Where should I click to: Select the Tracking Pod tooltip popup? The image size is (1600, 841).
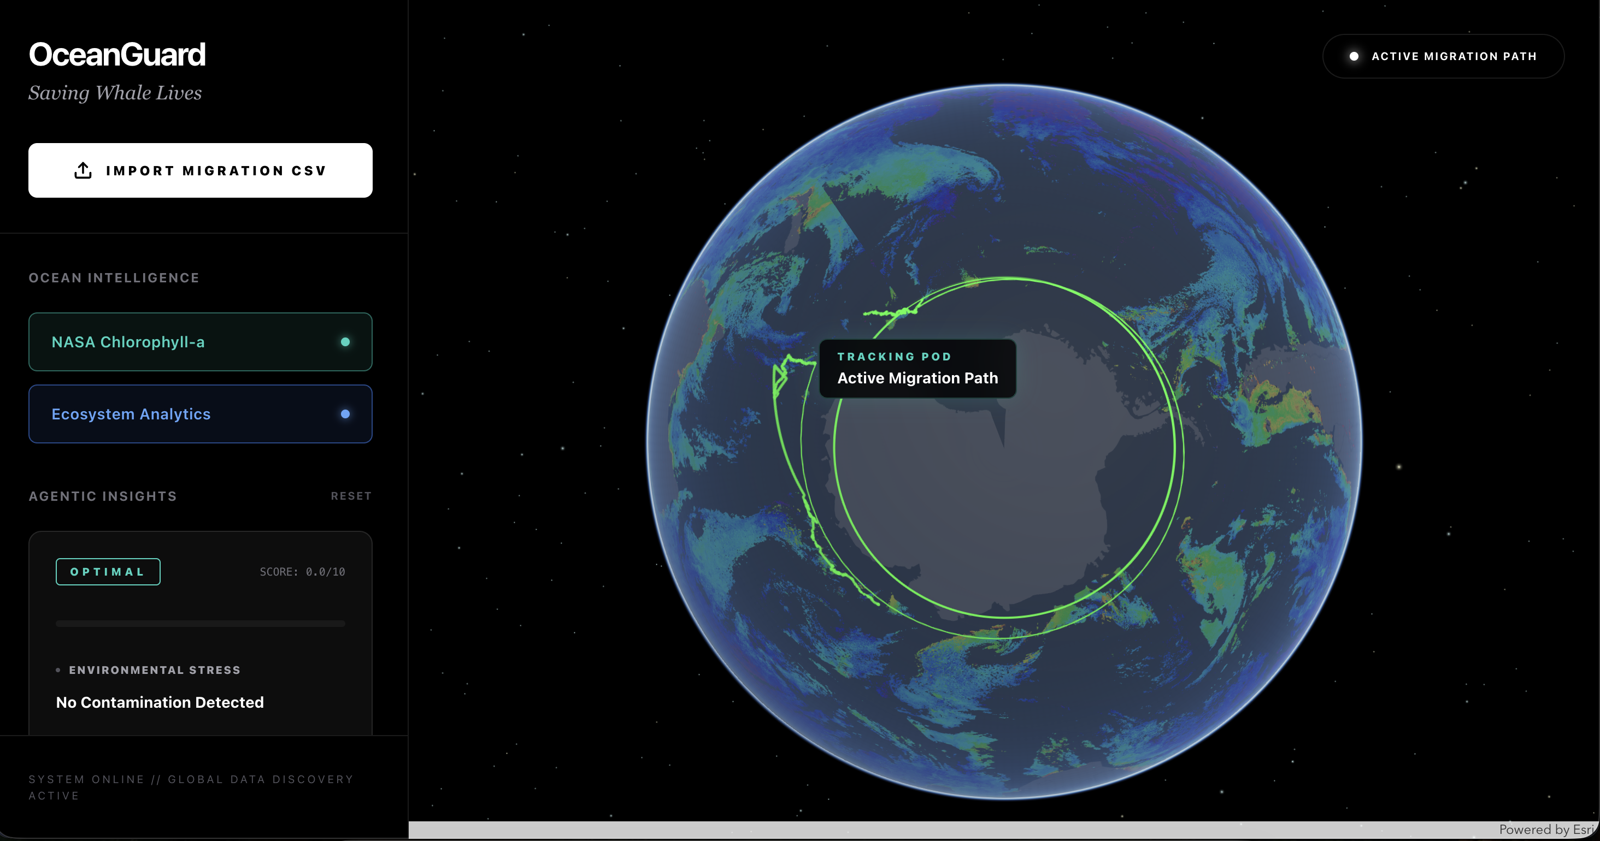click(x=917, y=369)
